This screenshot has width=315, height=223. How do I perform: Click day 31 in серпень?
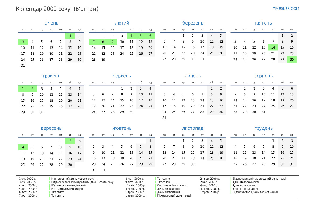pos(263,112)
